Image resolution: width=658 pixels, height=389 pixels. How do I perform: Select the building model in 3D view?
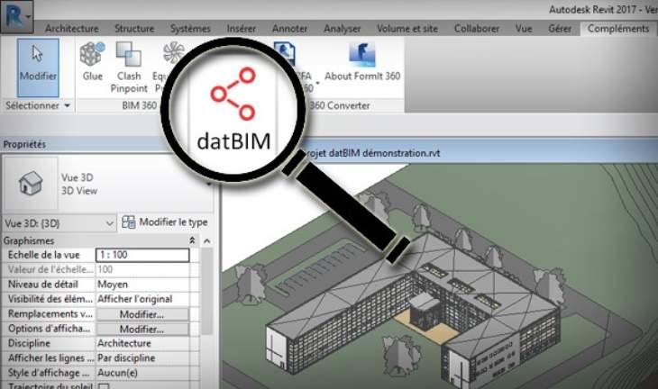tap(414, 312)
